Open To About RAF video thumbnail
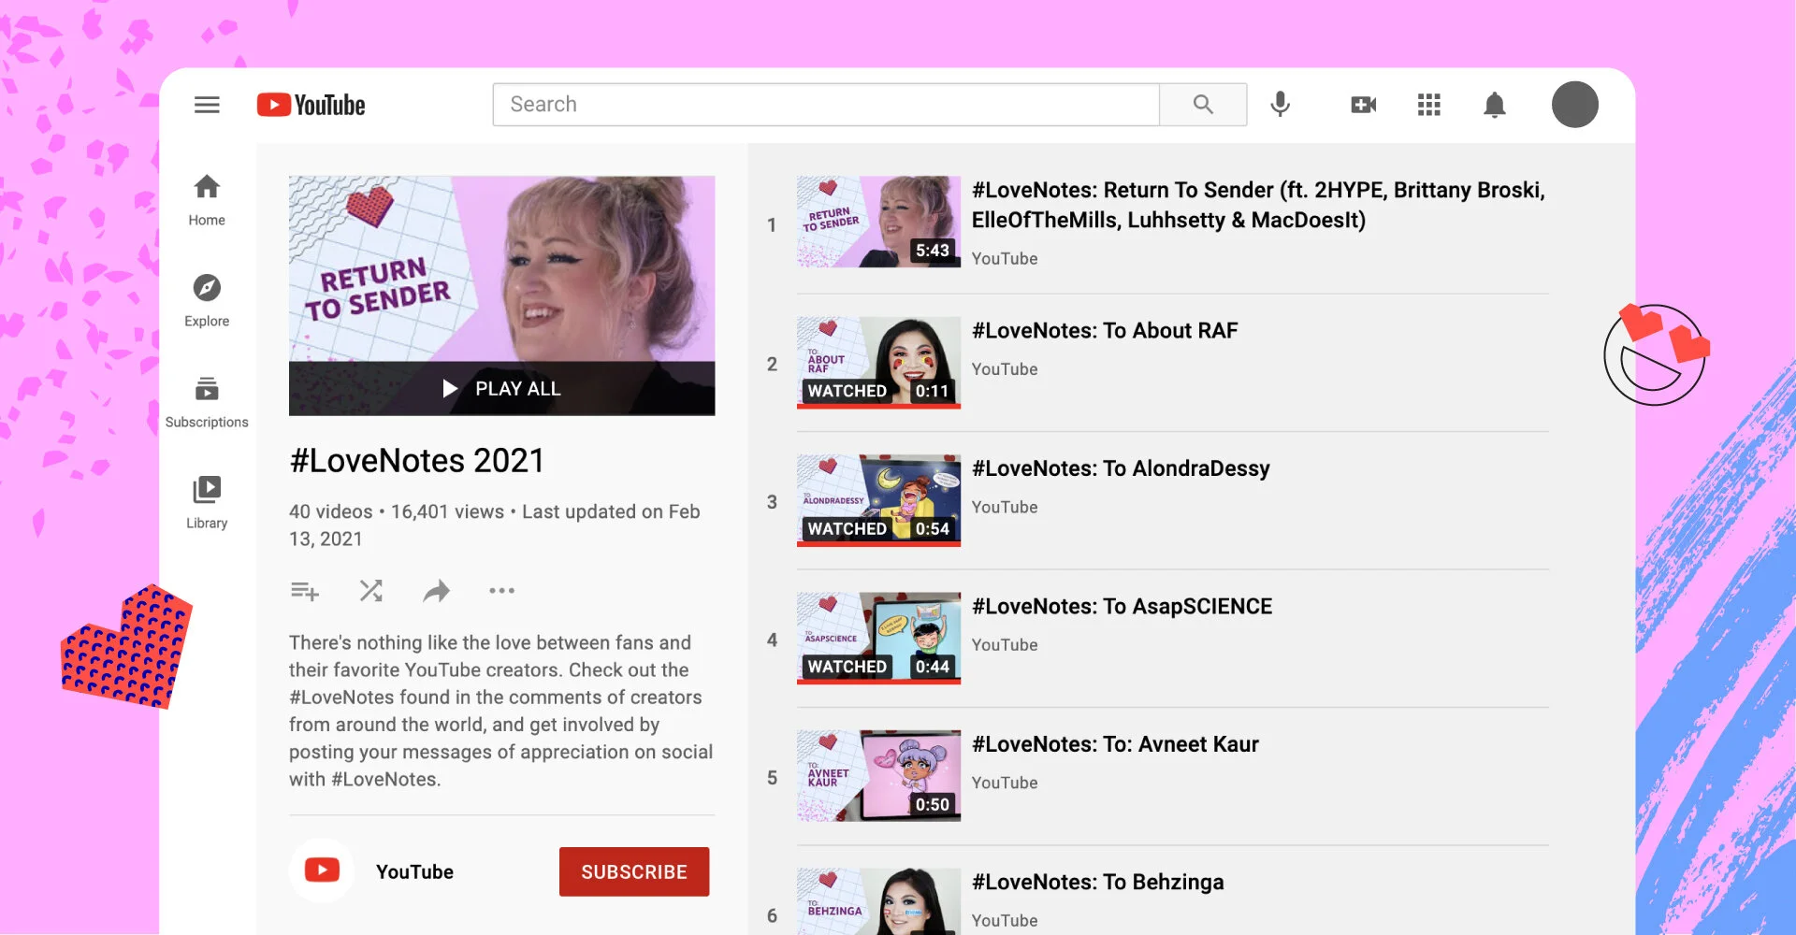This screenshot has width=1796, height=935. coord(878,362)
